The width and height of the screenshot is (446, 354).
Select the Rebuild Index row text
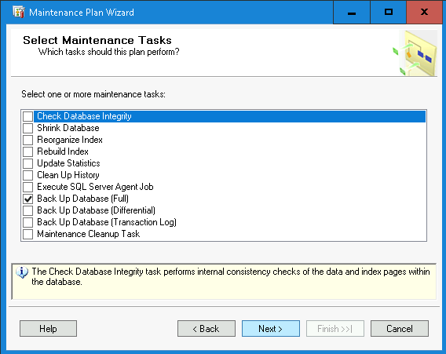point(63,151)
